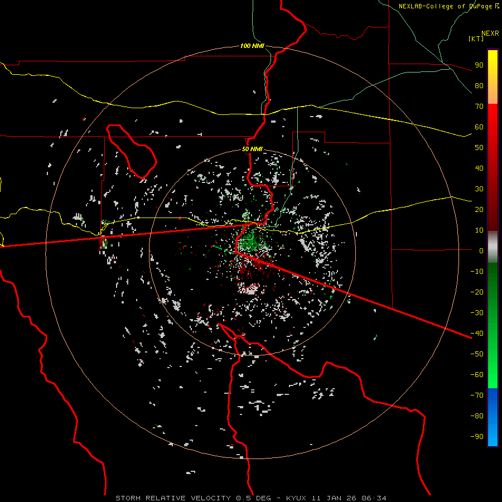
Task: Click the -40 knot scale value
Action: [477, 334]
